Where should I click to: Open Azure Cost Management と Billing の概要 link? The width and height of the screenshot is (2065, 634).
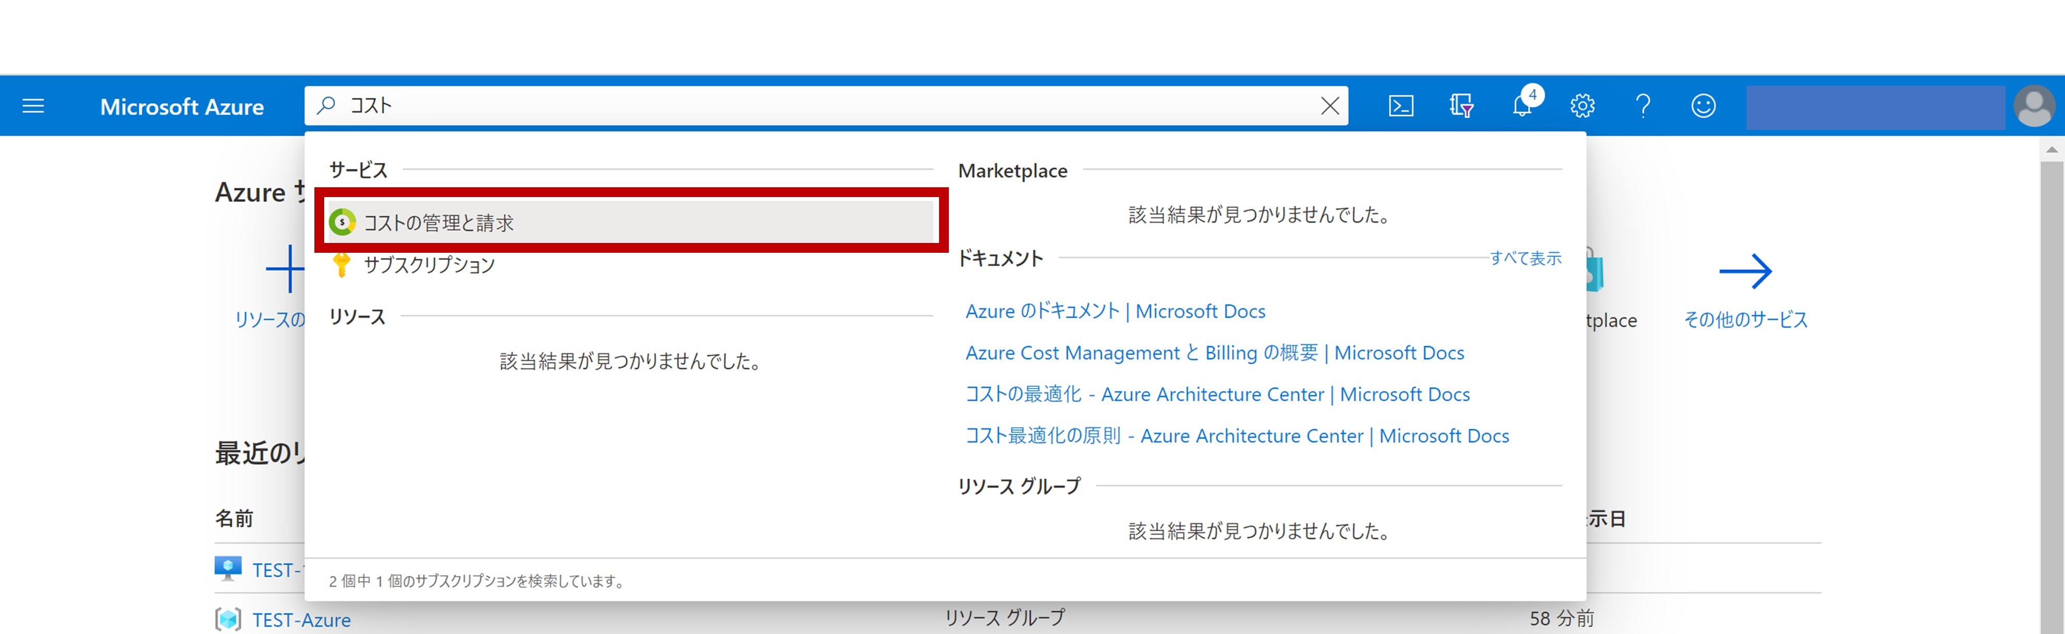(1214, 353)
